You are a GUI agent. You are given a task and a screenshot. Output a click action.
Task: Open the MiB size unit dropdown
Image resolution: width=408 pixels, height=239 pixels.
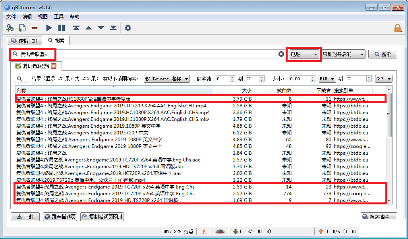coord(327,79)
